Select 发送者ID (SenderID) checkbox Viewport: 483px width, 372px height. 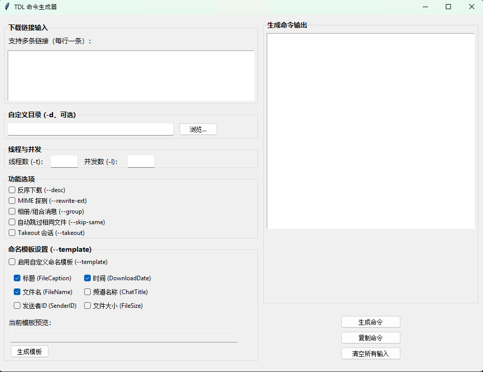tap(17, 306)
